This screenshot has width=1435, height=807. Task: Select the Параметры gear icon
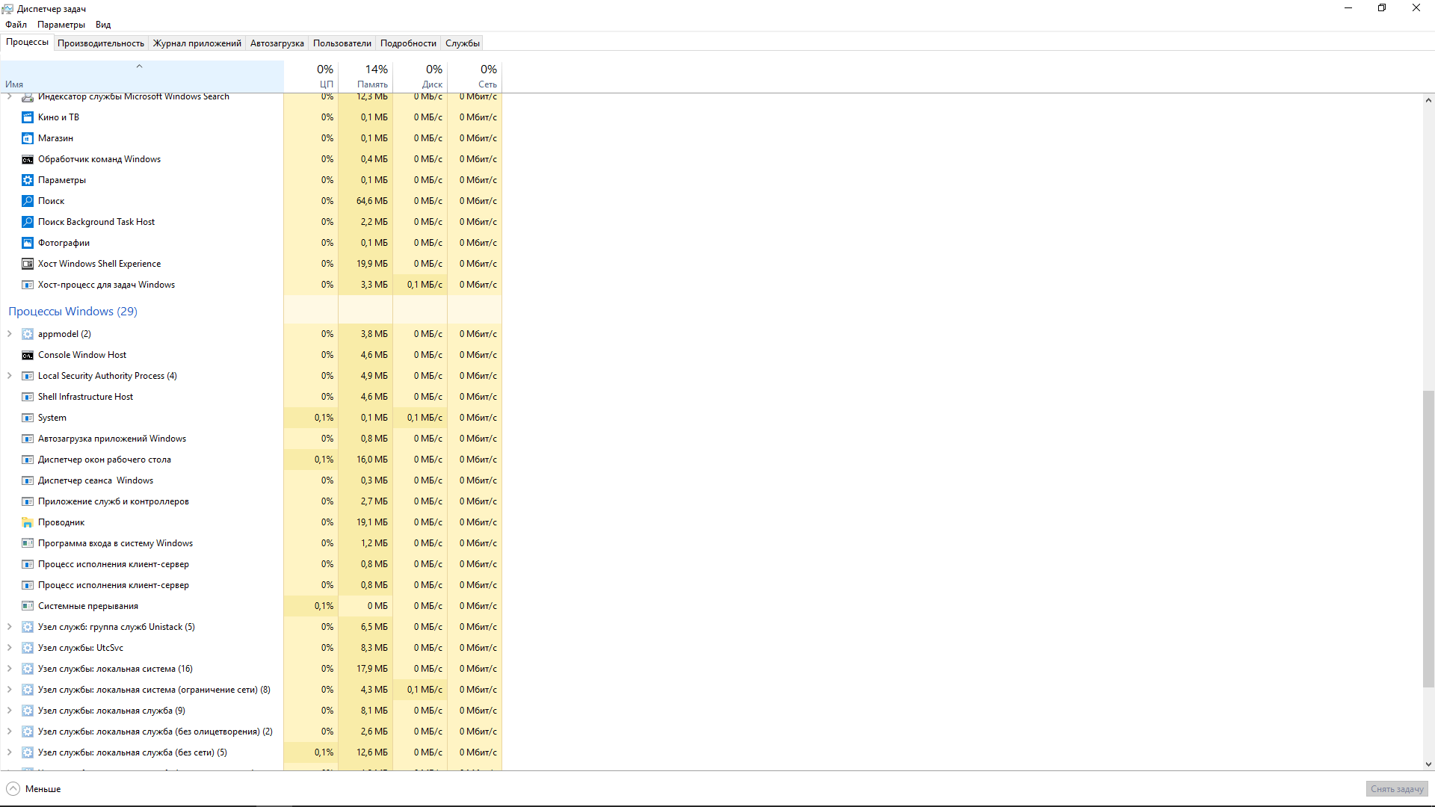[28, 180]
